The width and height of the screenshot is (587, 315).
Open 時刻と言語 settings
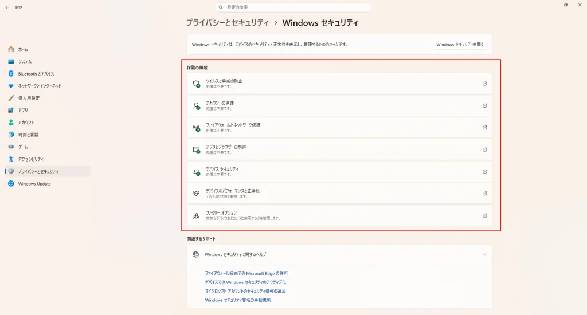[48, 135]
